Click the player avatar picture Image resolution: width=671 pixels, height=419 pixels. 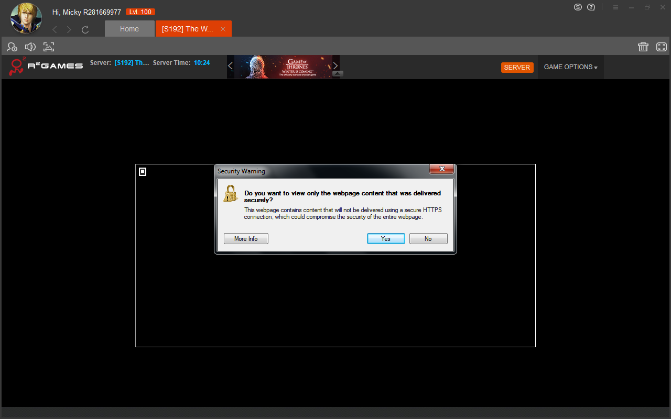coord(26,18)
